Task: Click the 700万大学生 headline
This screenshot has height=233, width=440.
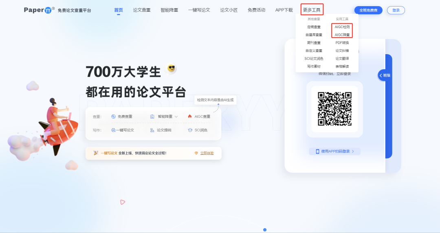Action: click(x=123, y=72)
